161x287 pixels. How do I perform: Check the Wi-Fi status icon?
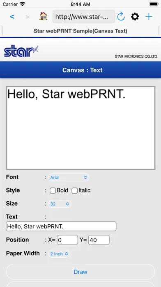point(23,4)
